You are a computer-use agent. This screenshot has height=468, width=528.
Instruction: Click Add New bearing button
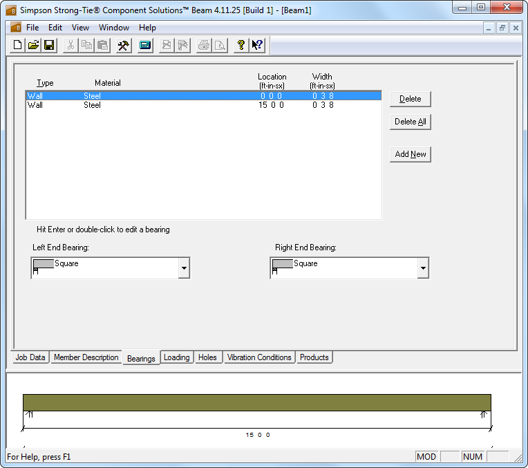tap(410, 154)
